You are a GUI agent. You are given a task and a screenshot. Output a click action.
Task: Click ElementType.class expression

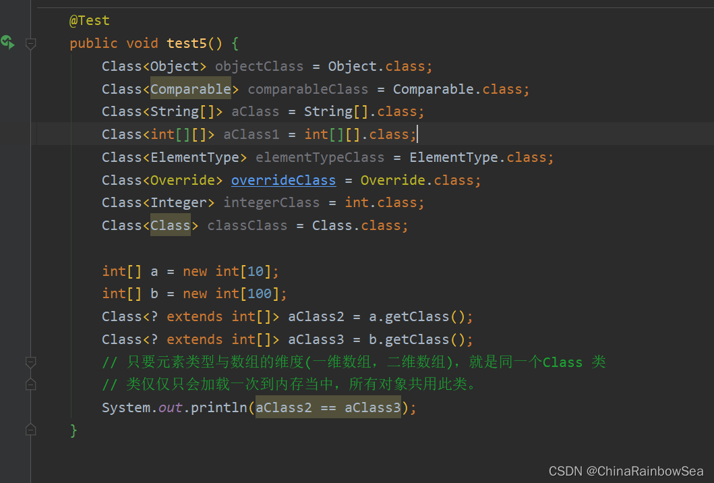pos(477,158)
